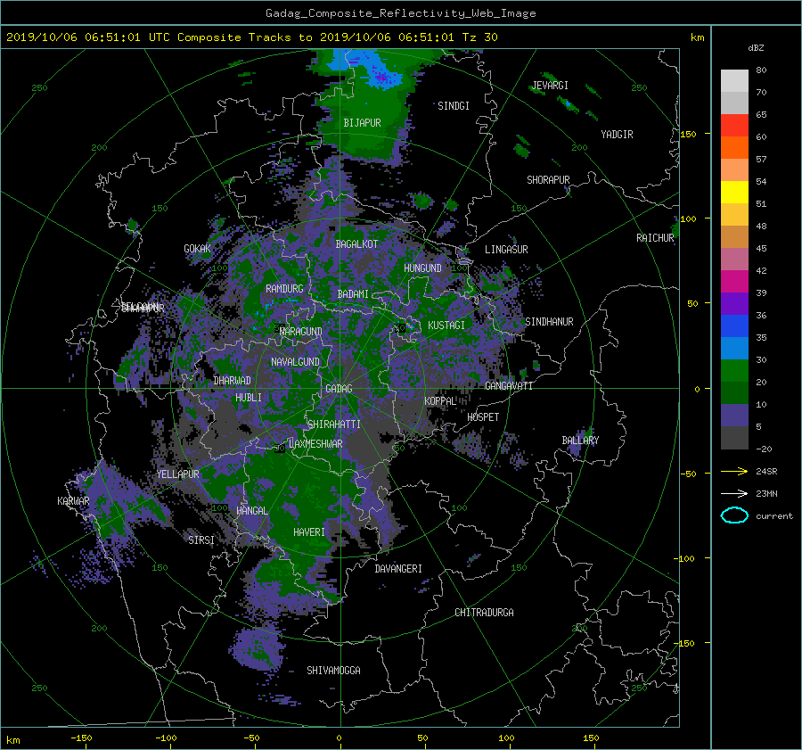Image resolution: width=802 pixels, height=750 pixels.
Task: Click the cyan current track ellipse icon
Action: [x=734, y=515]
